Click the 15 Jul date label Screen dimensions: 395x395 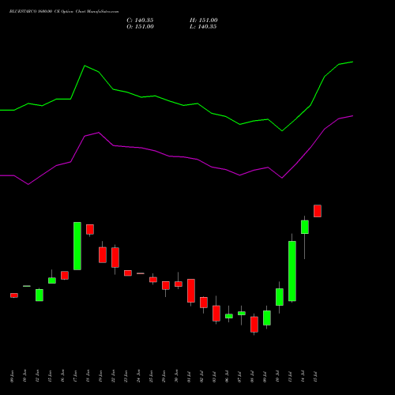pyautogui.click(x=316, y=376)
